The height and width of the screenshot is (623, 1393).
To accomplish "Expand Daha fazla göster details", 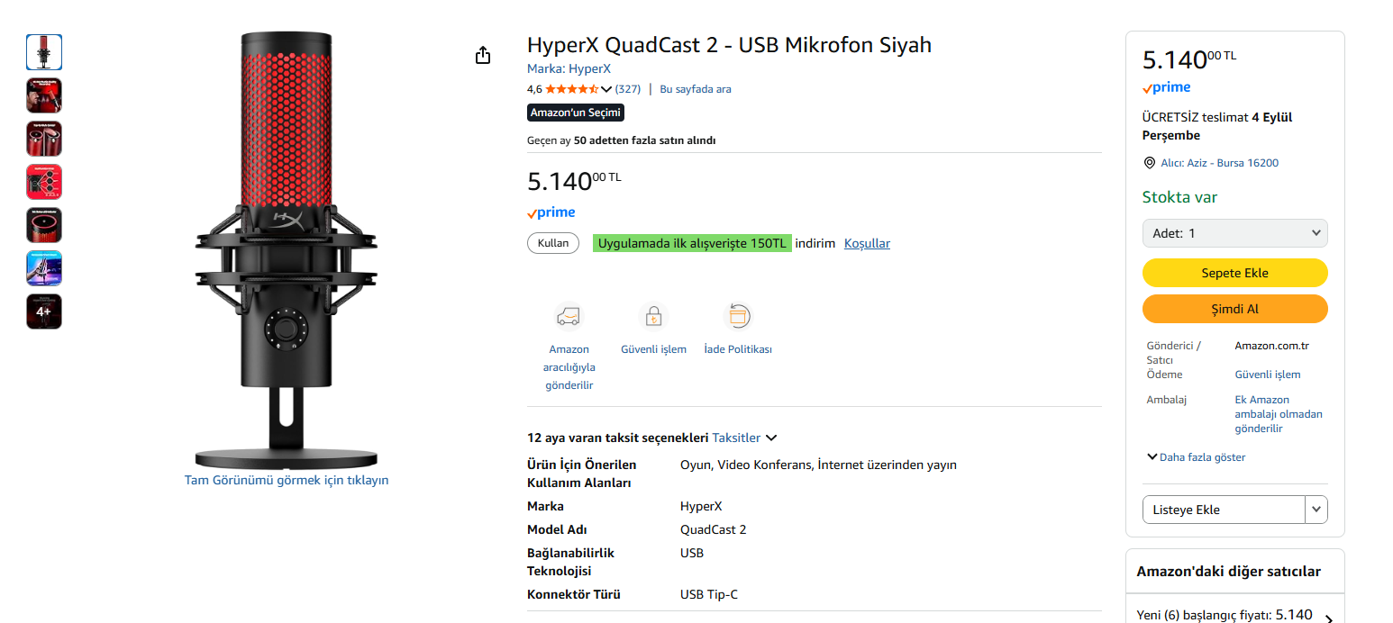I will point(1196,457).
